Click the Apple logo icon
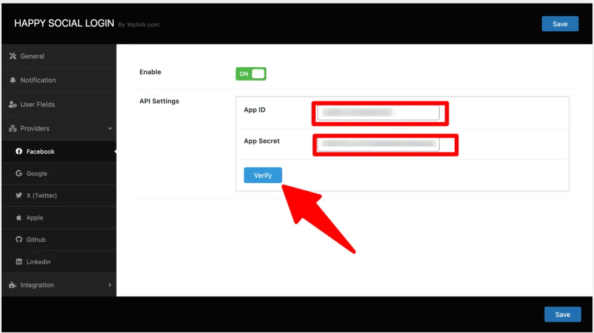Viewport: 594px width, 333px height. [19, 218]
